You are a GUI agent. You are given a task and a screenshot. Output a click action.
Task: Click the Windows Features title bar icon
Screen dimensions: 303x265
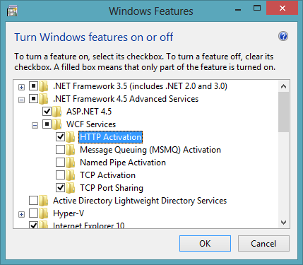12,11
